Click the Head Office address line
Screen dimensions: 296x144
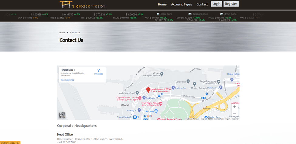coord(90,139)
